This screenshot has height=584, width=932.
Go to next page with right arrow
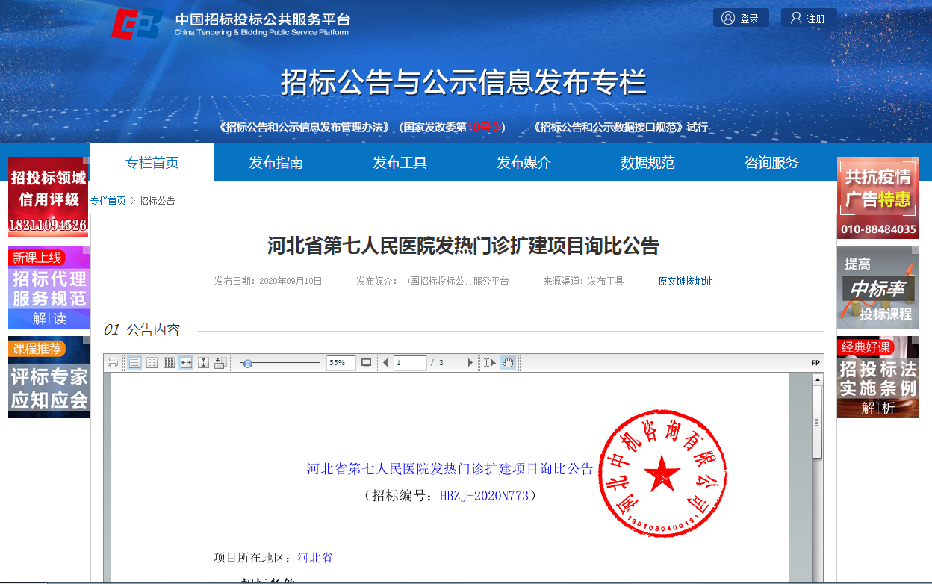tap(470, 363)
